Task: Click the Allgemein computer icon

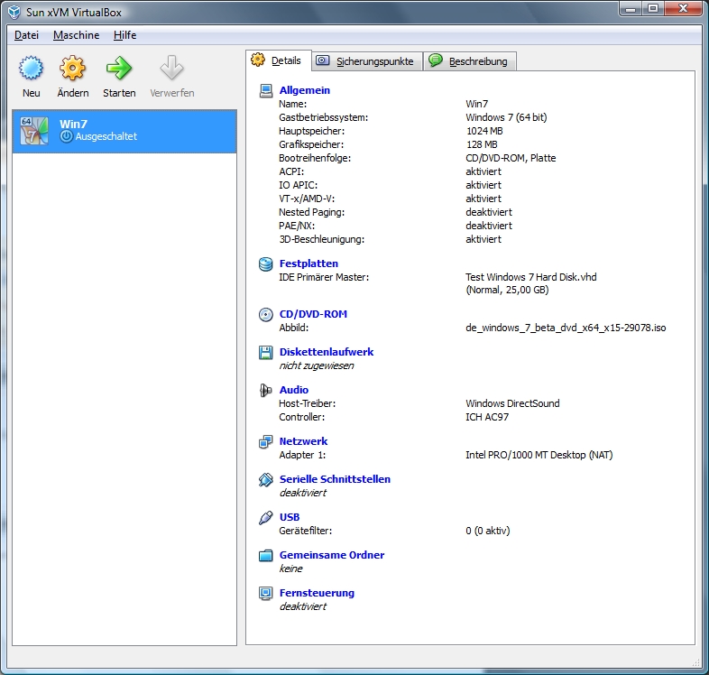Action: (266, 91)
